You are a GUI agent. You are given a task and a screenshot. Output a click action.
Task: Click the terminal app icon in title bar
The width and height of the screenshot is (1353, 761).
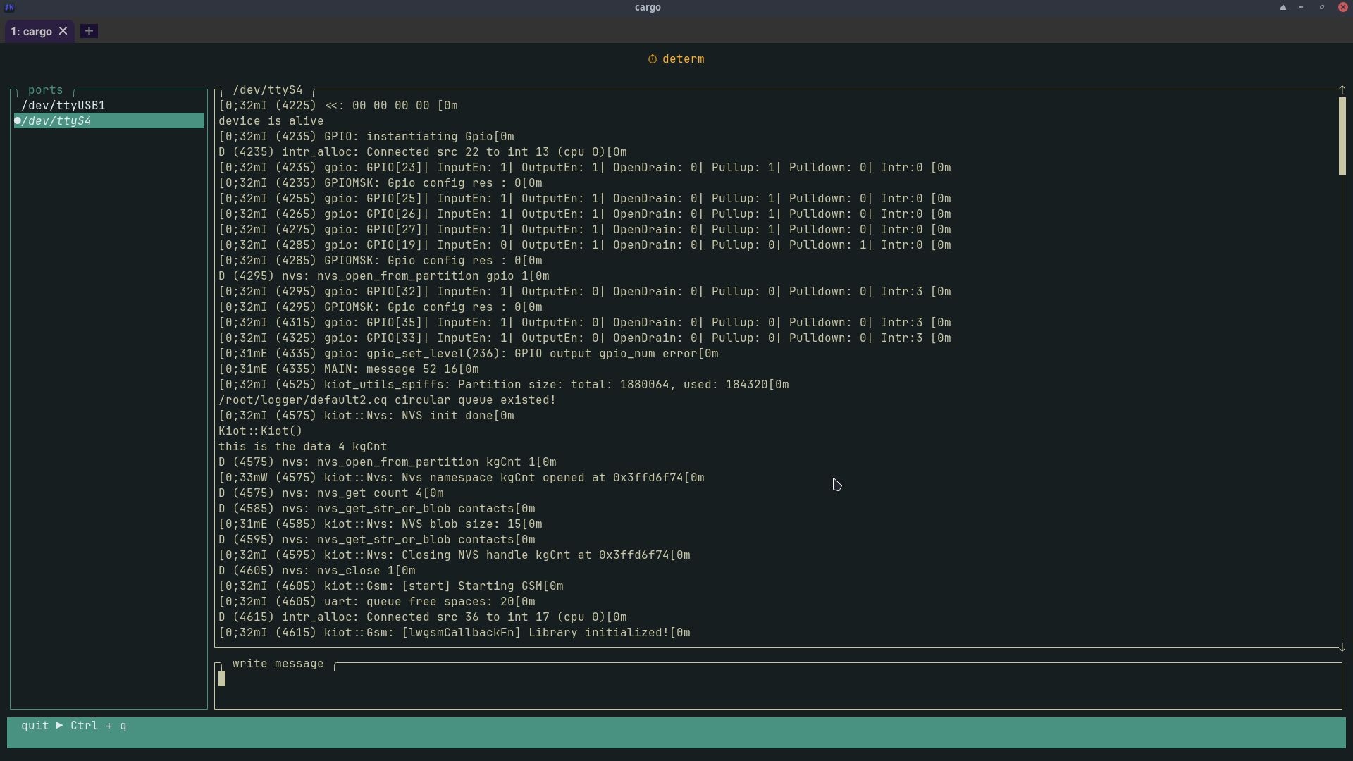tap(9, 7)
